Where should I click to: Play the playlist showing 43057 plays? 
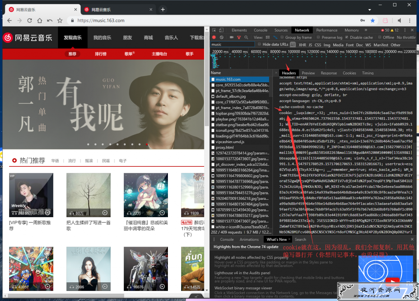pyautogui.click(x=47, y=287)
